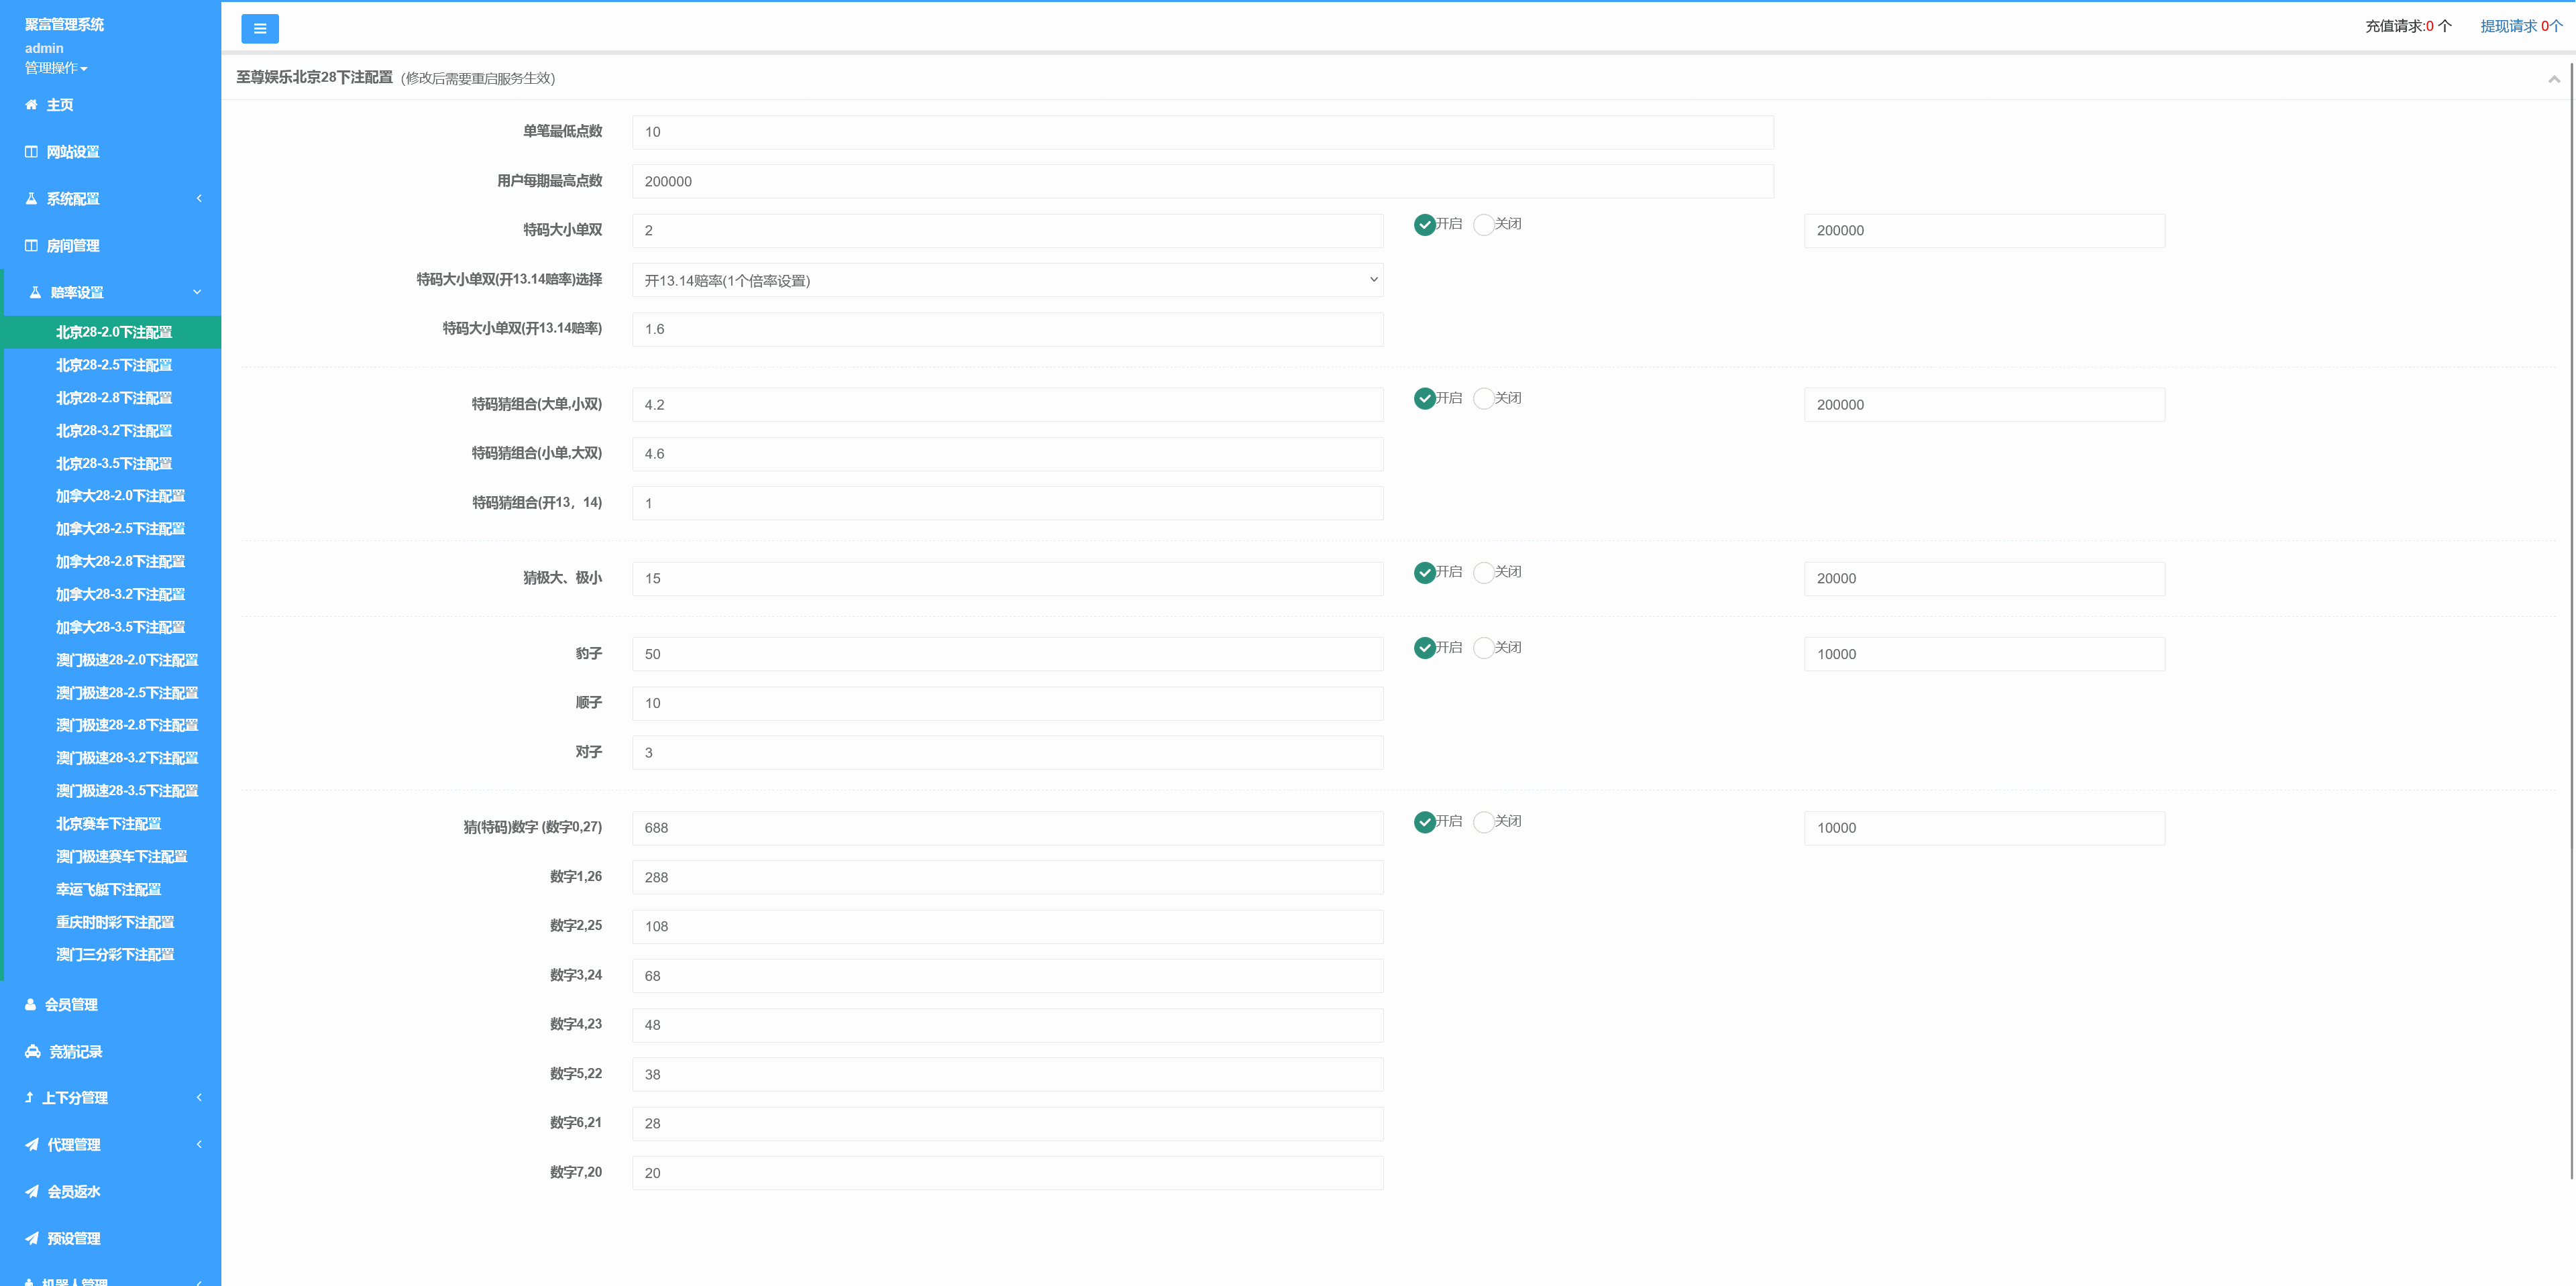Open 网站设置 in the sidebar

pyautogui.click(x=72, y=152)
